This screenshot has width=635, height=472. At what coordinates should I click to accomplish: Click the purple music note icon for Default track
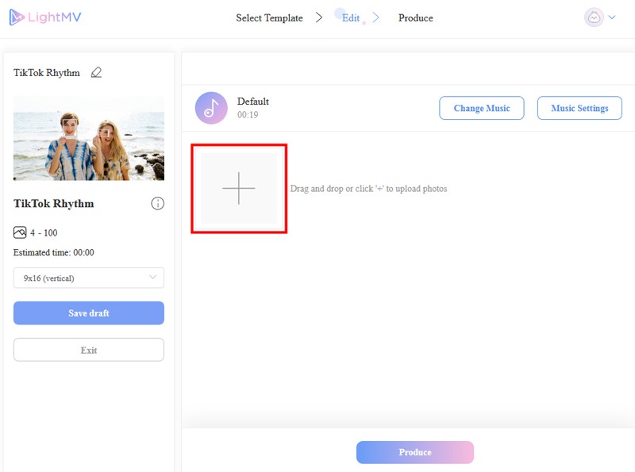(210, 107)
